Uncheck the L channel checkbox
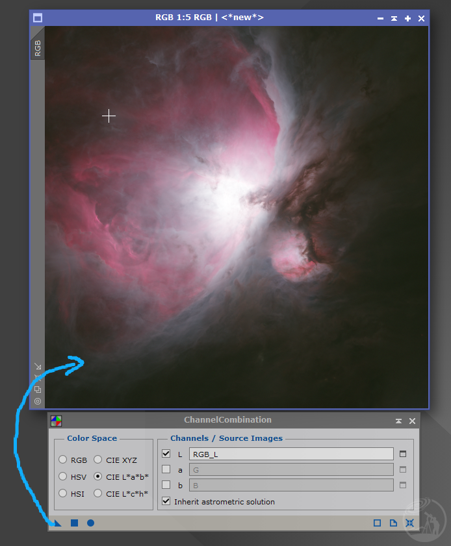This screenshot has height=546, width=451. click(166, 454)
